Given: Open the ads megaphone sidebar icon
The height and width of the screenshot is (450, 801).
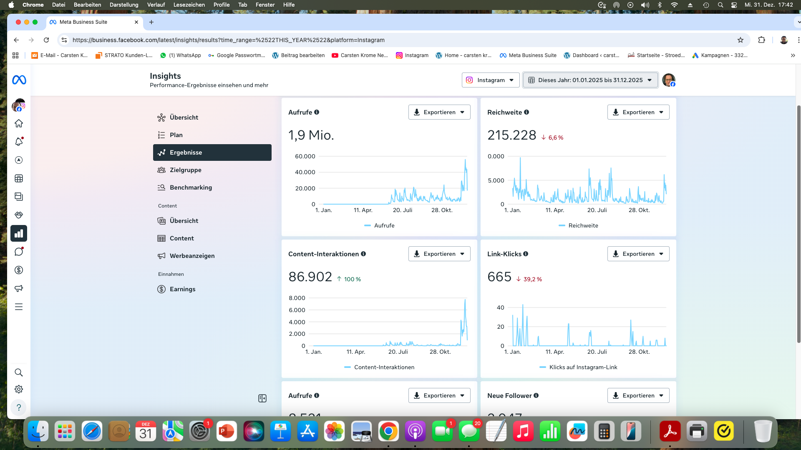Looking at the screenshot, I should click(19, 288).
